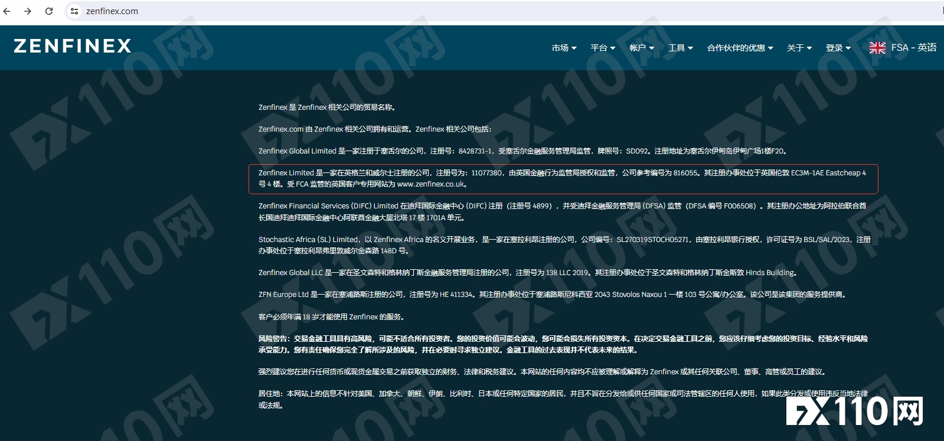
Task: Click the ZENFINEX logo
Action: pyautogui.click(x=73, y=46)
